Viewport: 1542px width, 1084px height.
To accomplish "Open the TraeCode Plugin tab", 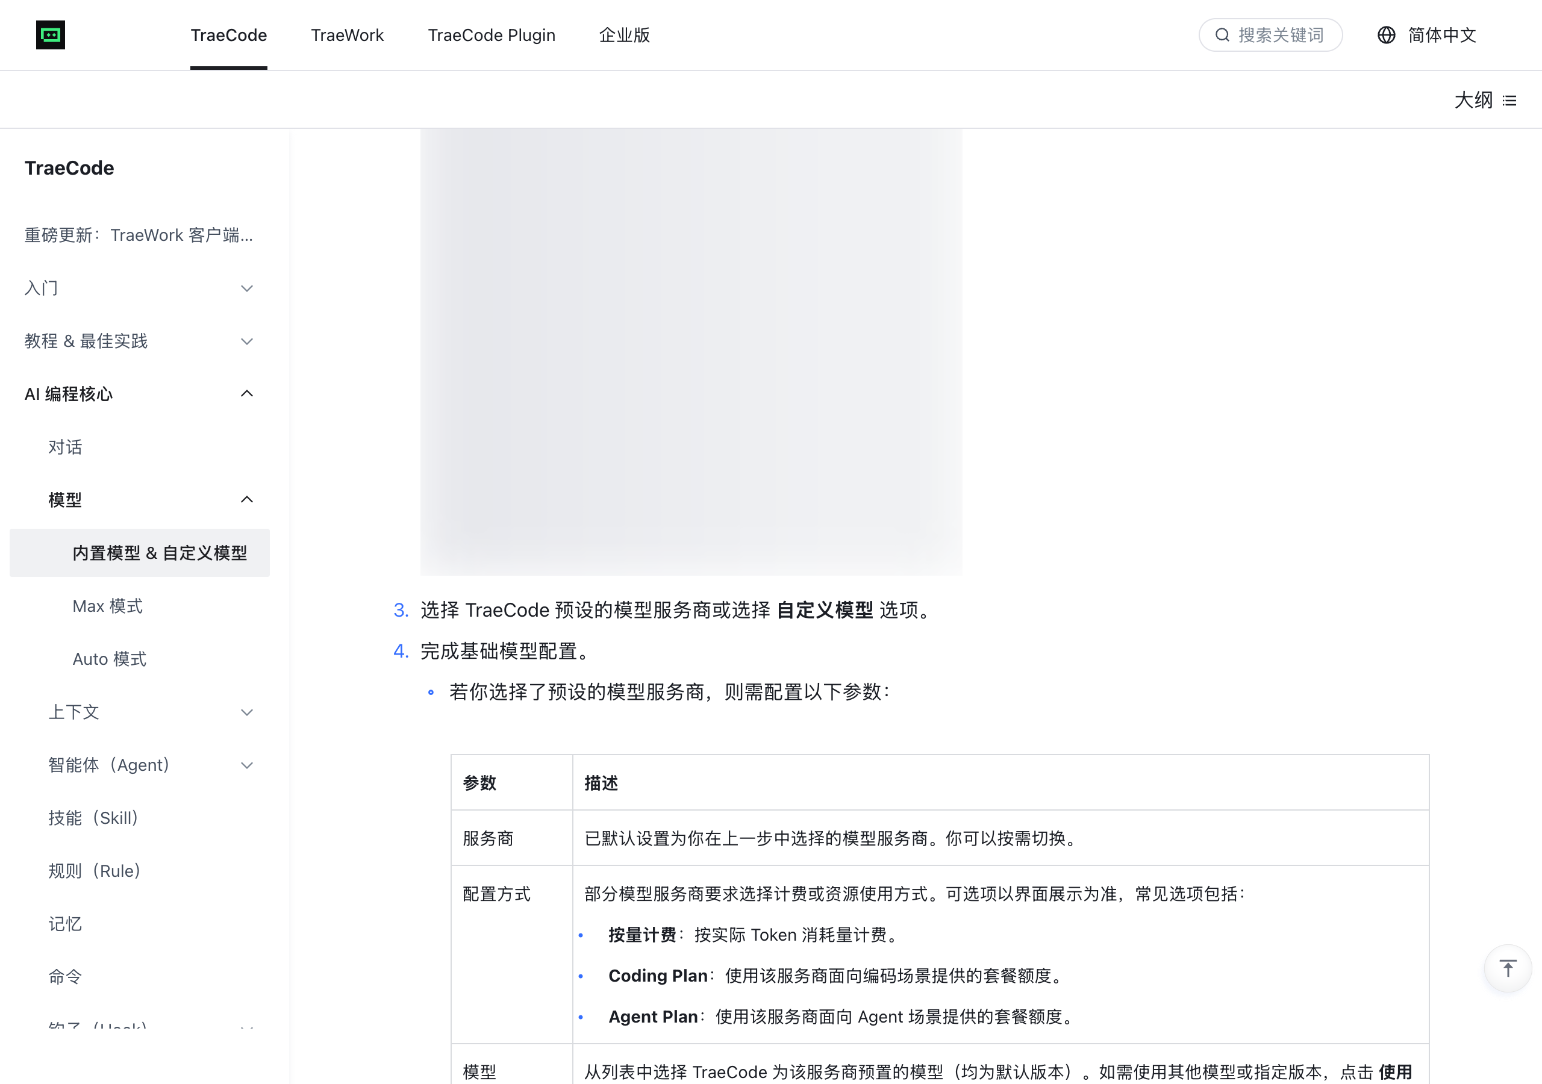I will coord(492,35).
